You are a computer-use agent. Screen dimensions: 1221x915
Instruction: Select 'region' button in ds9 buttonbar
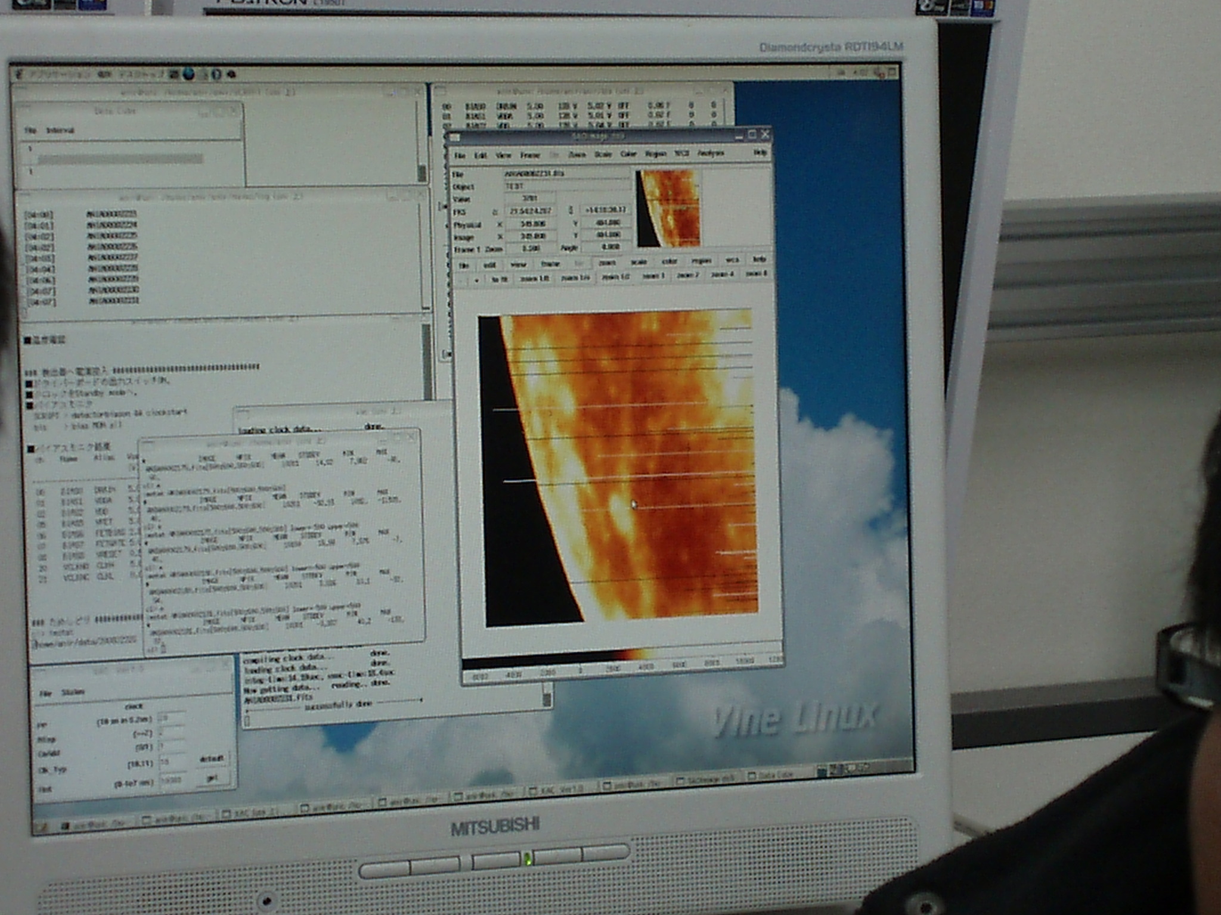pyautogui.click(x=701, y=260)
